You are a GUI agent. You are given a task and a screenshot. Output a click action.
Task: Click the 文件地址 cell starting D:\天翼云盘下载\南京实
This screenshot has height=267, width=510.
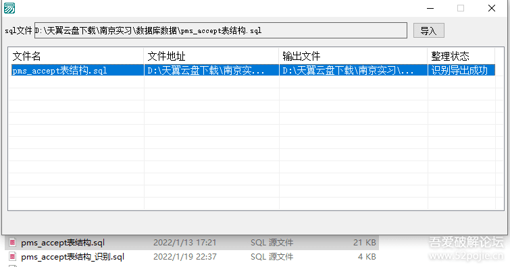(211, 70)
